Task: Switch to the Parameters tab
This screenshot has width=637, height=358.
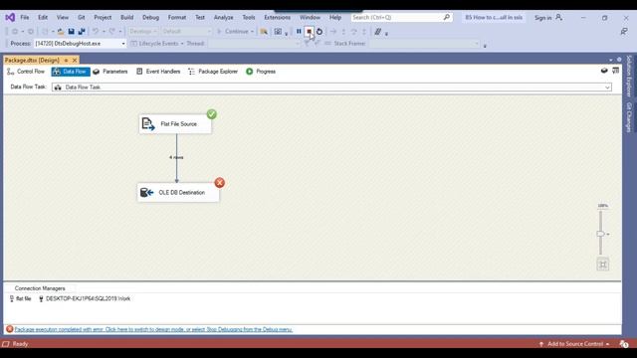Action: (x=110, y=72)
